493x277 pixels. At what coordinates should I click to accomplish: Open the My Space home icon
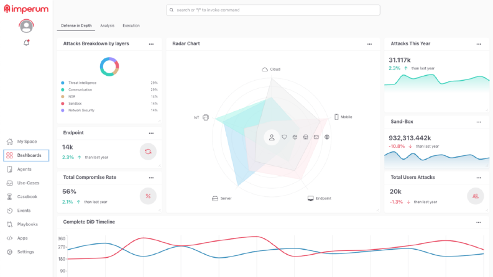(10, 142)
